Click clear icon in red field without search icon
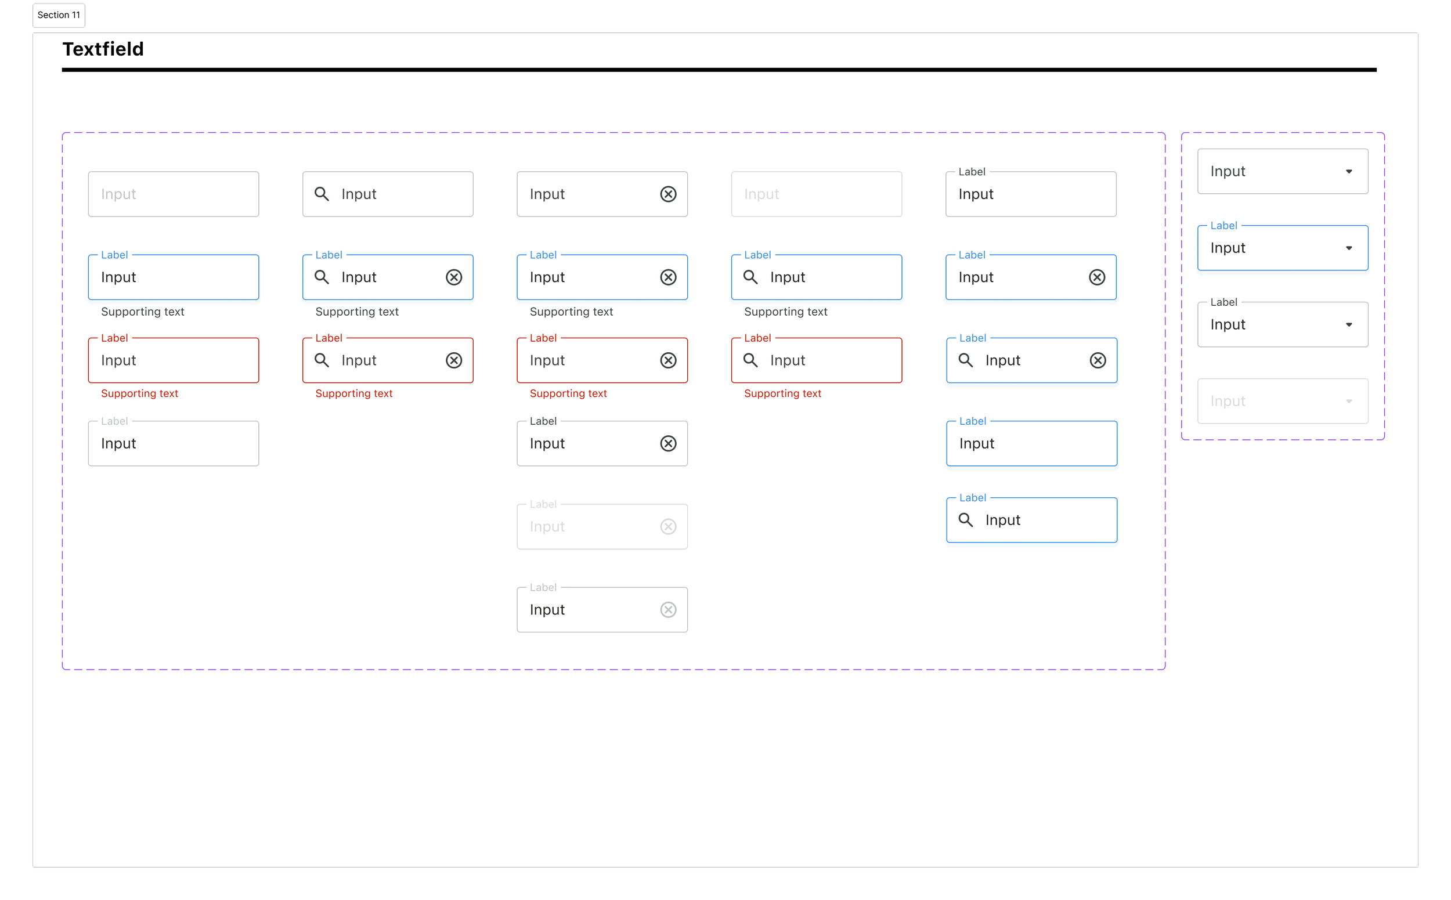Viewport: 1451px width, 900px height. point(668,360)
